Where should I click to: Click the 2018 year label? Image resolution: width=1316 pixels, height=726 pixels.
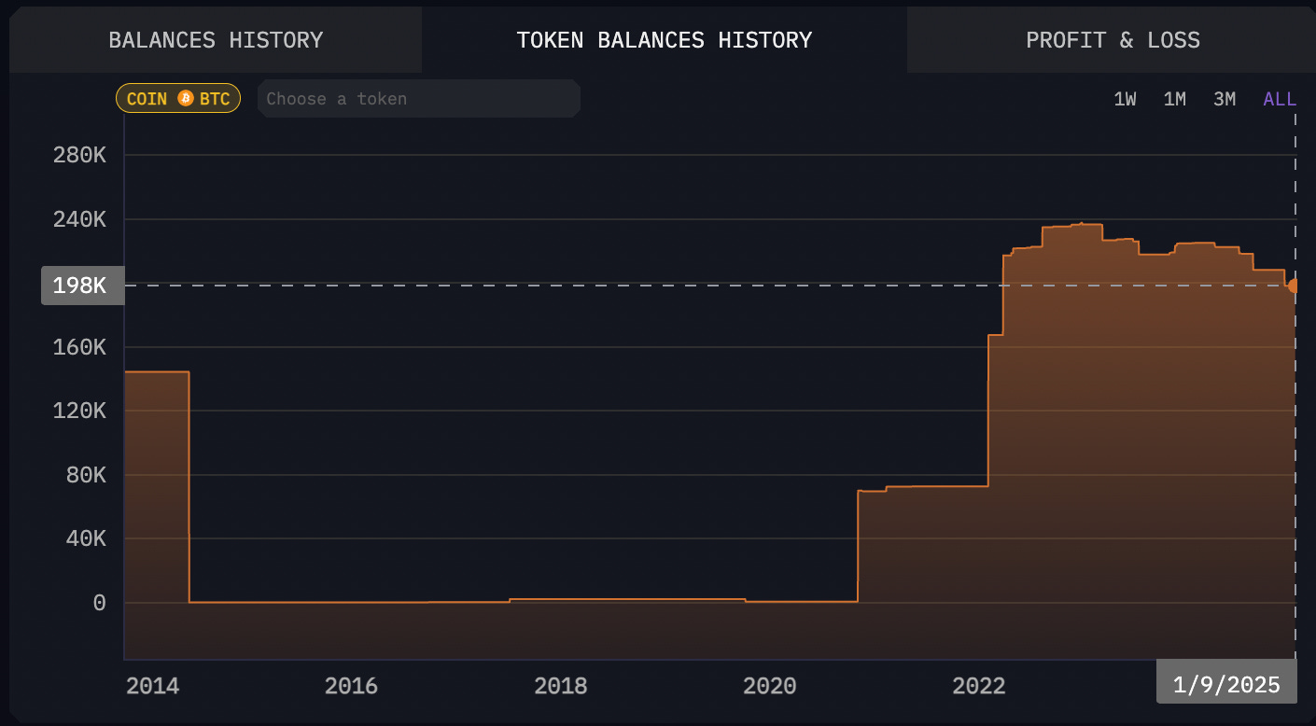pyautogui.click(x=561, y=686)
